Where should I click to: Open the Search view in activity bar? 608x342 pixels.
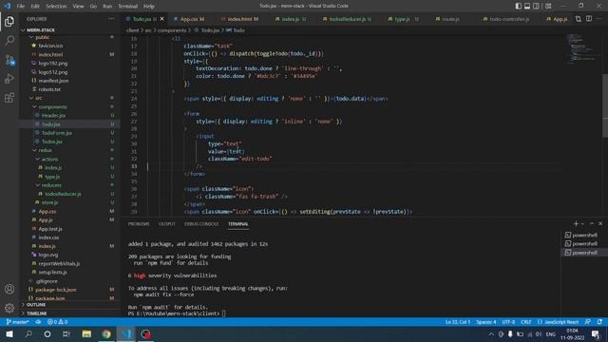[x=9, y=40]
